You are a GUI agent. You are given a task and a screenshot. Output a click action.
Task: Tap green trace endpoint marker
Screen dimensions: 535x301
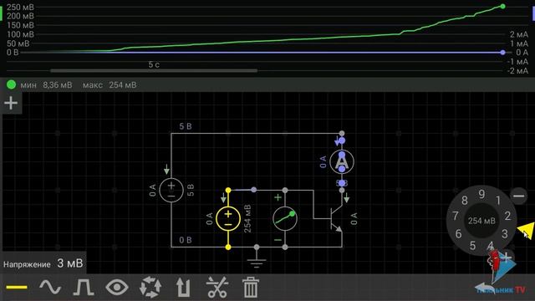(502, 6)
